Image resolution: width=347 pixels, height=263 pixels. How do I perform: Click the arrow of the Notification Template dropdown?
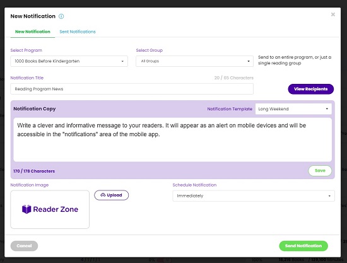(x=327, y=109)
